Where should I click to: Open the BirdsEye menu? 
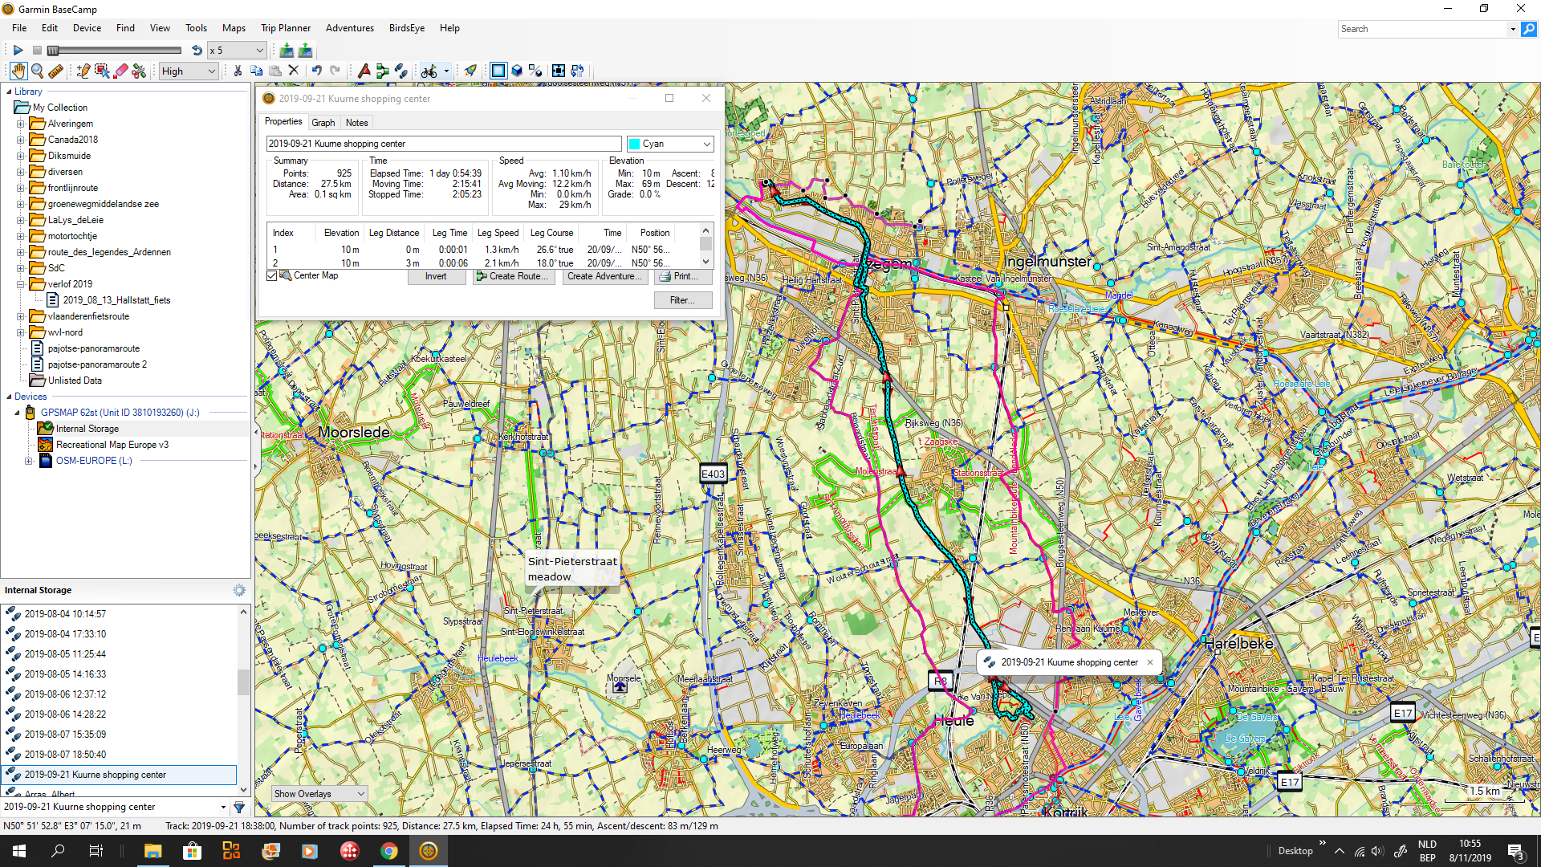pyautogui.click(x=407, y=28)
